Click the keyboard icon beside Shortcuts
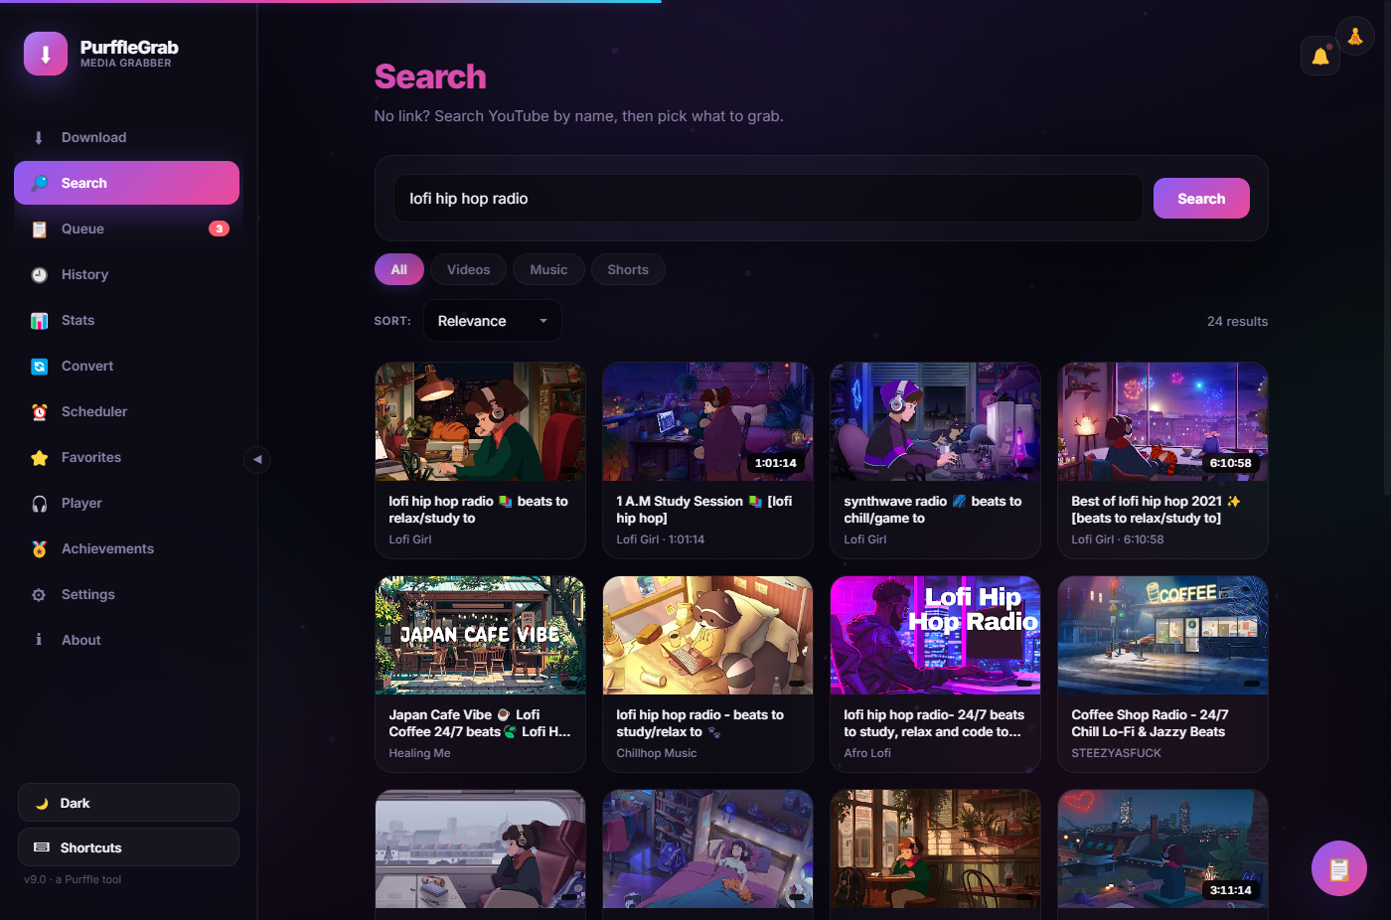1391x920 pixels. pyautogui.click(x=42, y=847)
